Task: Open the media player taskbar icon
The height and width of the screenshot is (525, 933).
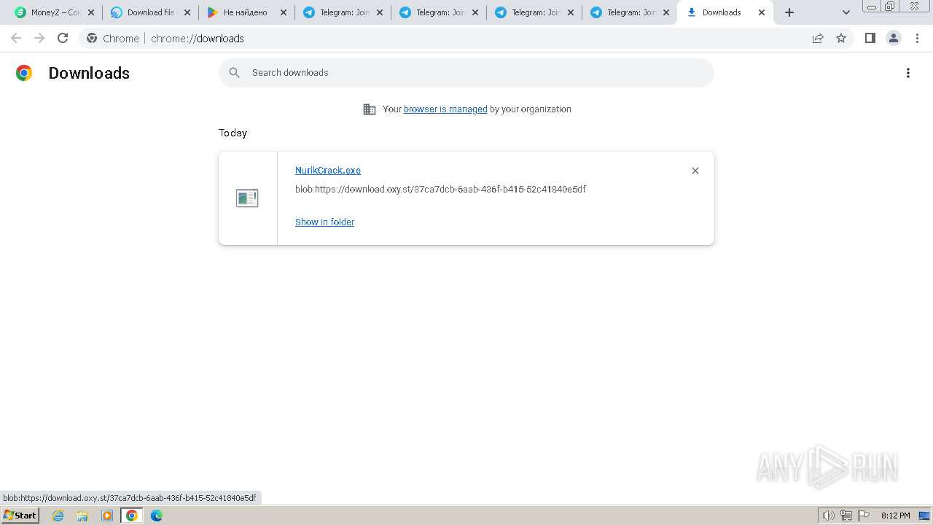Action: pyautogui.click(x=107, y=516)
